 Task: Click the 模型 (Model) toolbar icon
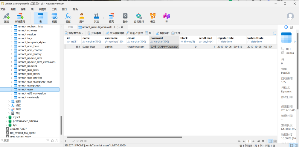152,18
